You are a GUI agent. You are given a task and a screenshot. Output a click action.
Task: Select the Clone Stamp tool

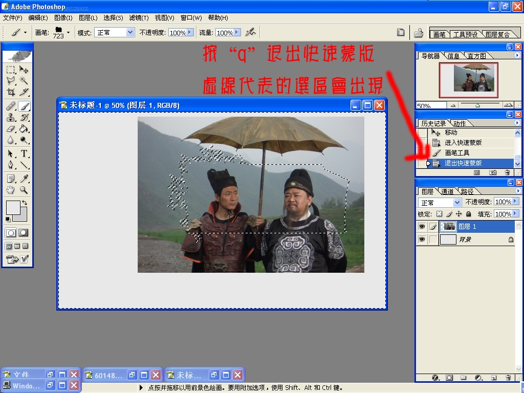coord(11,117)
